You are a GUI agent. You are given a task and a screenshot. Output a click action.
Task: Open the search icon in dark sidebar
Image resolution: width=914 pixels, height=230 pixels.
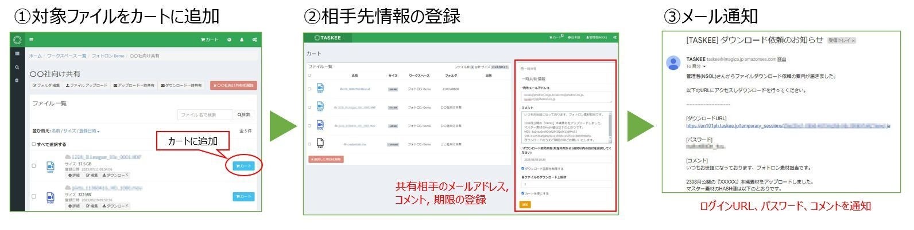click(17, 68)
